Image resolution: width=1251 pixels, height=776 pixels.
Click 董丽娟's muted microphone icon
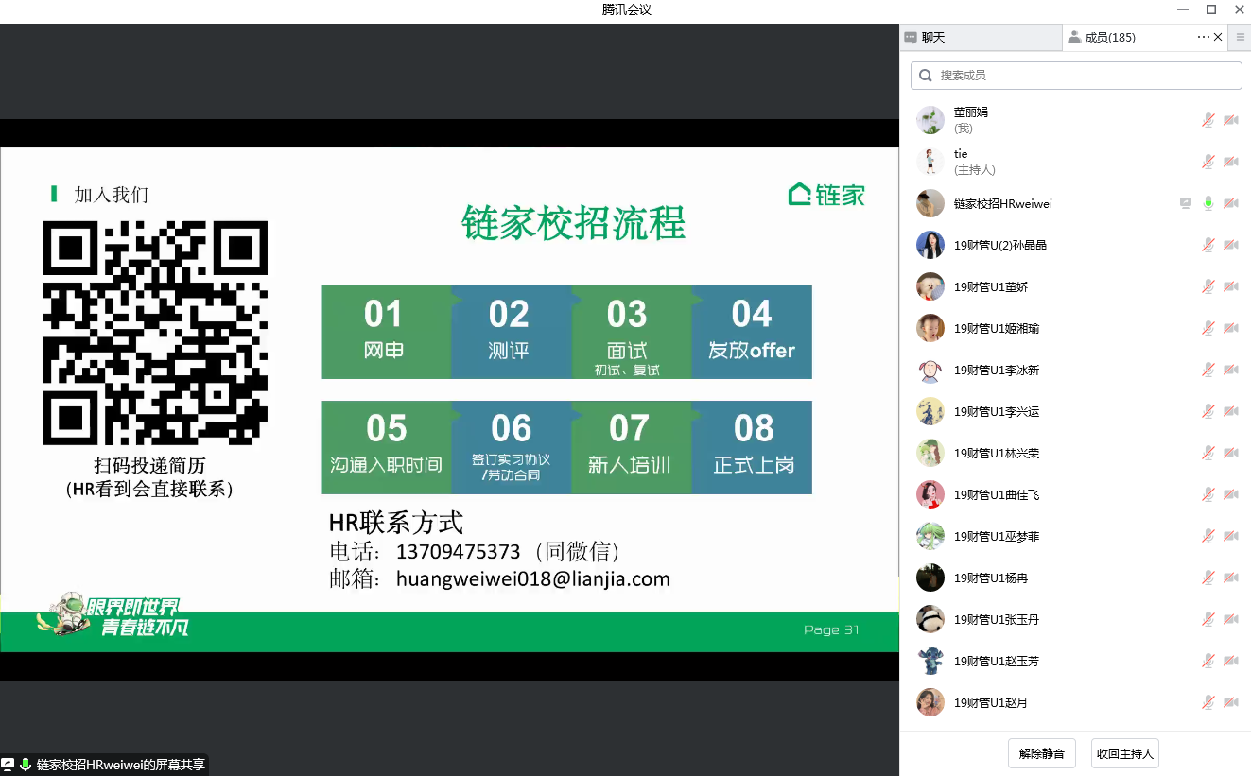point(1208,120)
